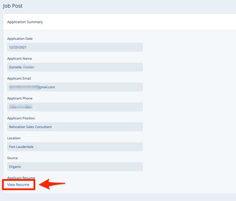
Task: Select the Application Summary section title
Action: pos(25,22)
